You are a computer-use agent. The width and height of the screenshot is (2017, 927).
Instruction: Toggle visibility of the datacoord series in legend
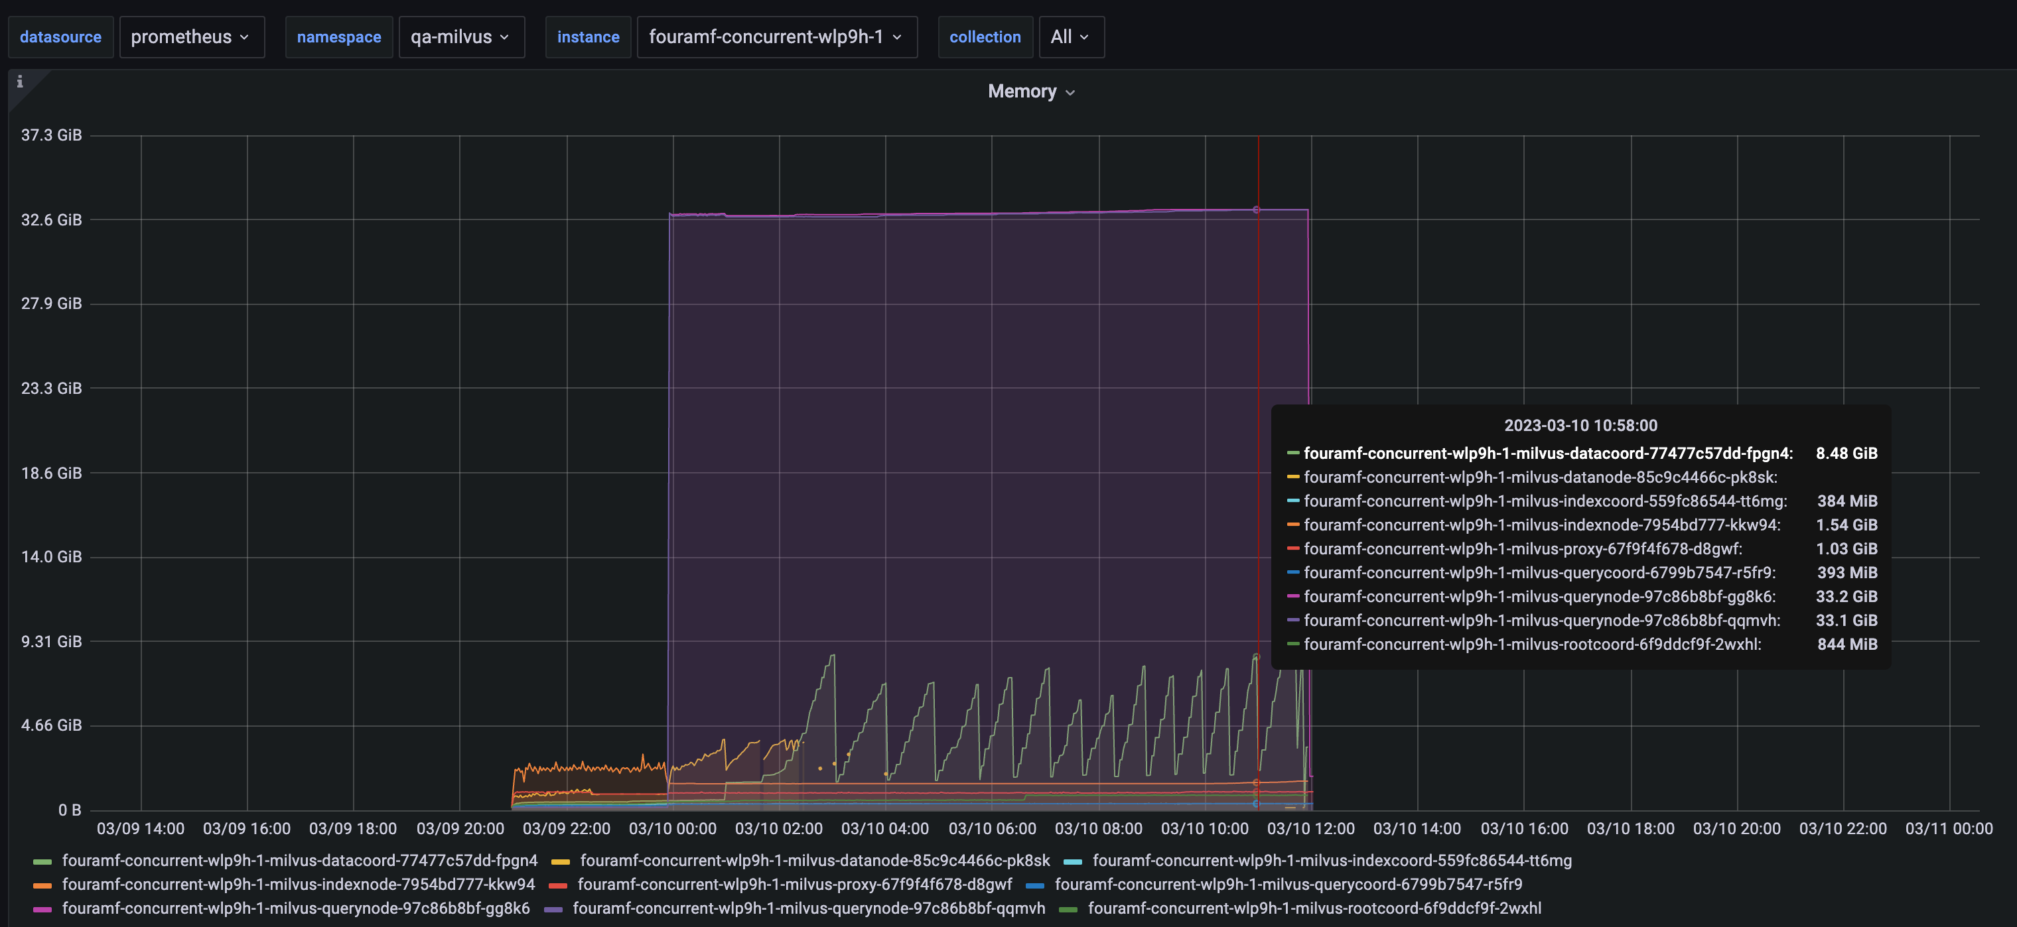click(x=301, y=861)
